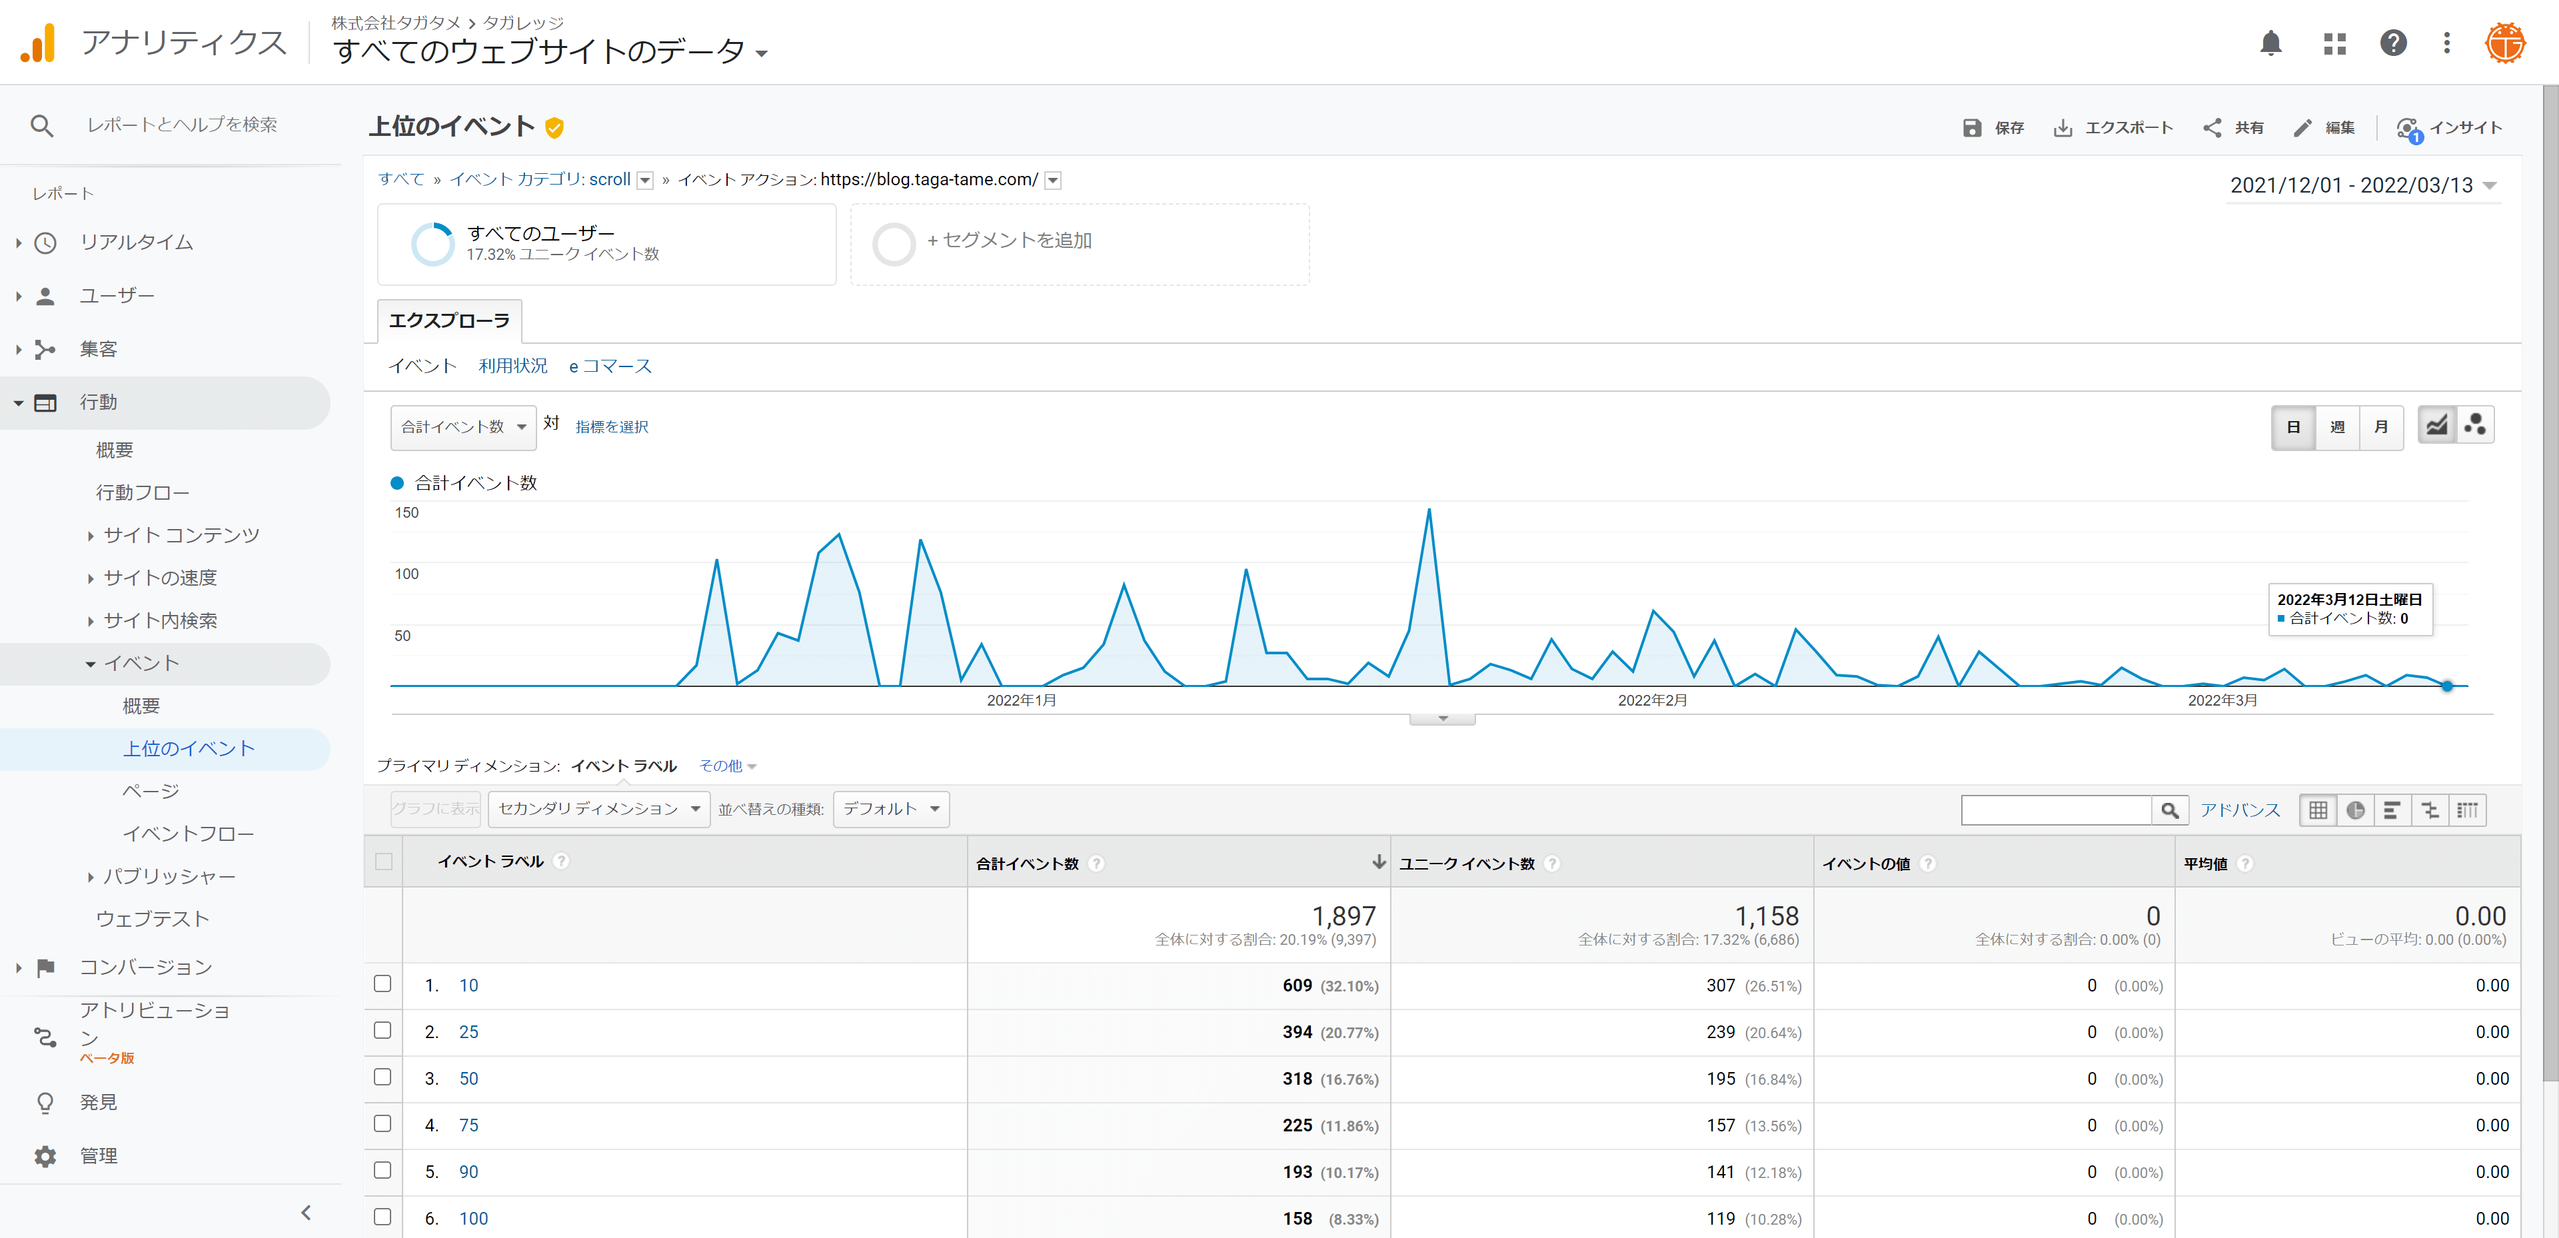Click the search magnifier icon in sidebar
The width and height of the screenshot is (2559, 1238).
point(42,125)
